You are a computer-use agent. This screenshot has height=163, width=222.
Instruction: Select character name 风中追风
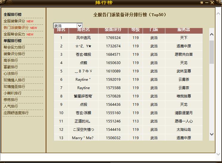tap(84, 38)
